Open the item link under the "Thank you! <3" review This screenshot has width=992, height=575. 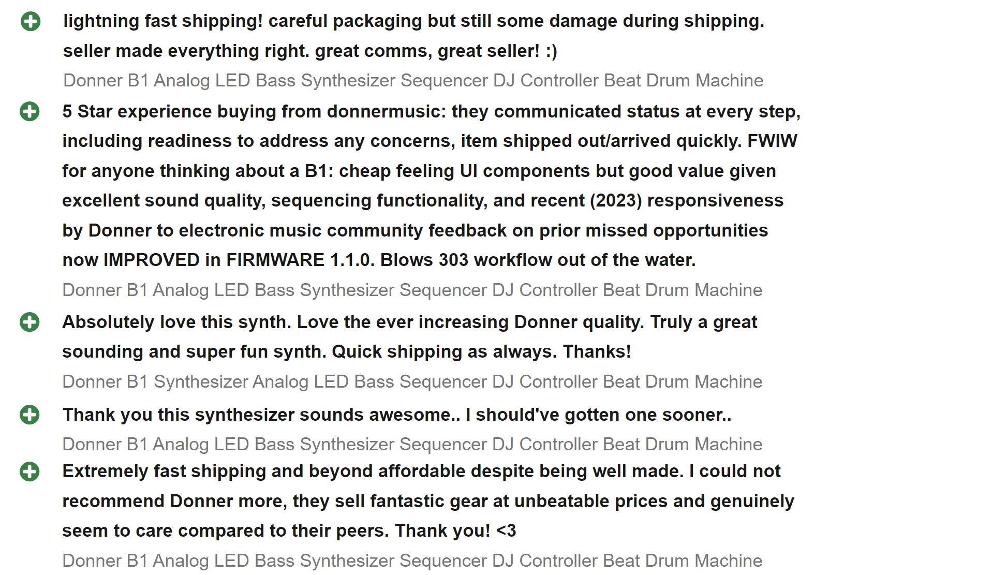coord(412,561)
